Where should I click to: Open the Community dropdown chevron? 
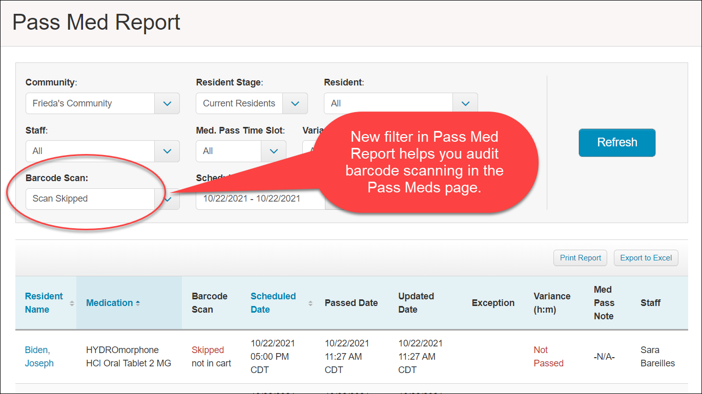[x=167, y=103]
